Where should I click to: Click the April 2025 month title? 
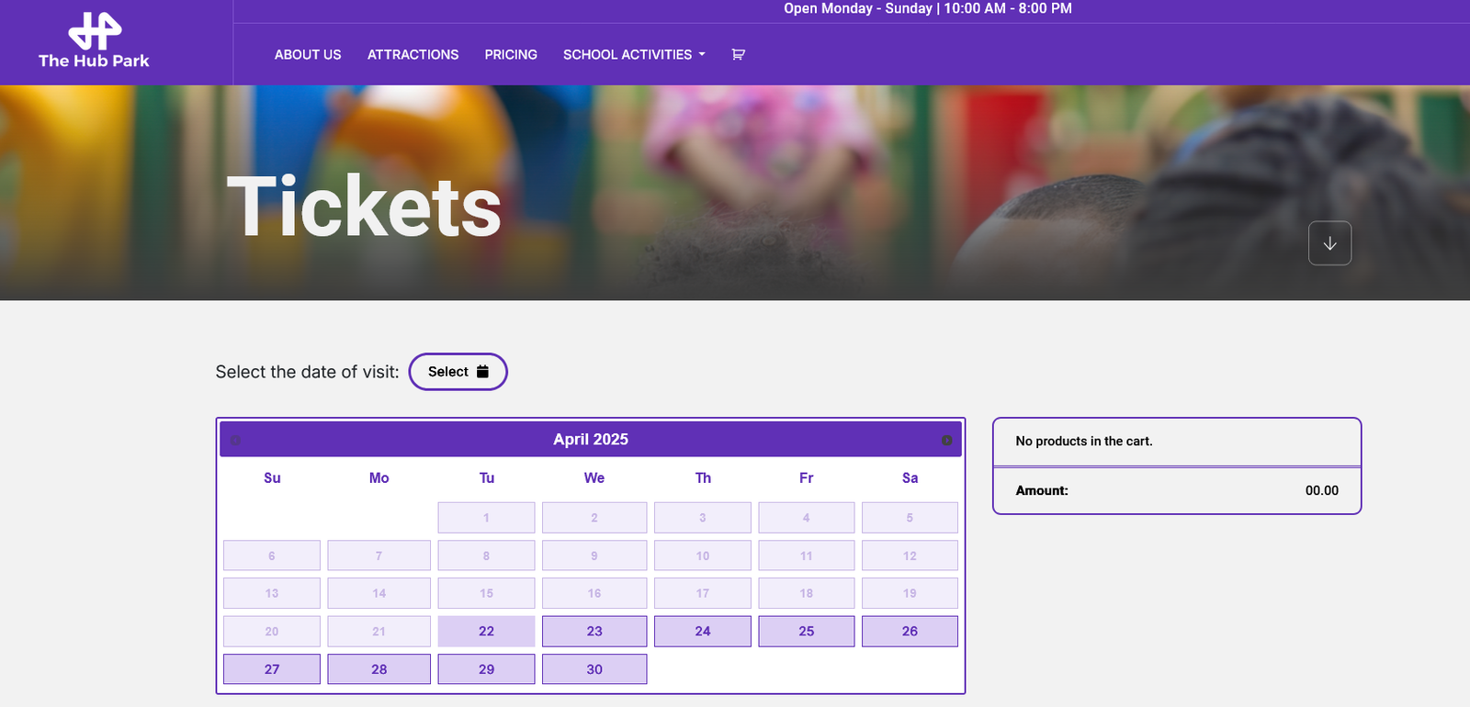pos(591,440)
